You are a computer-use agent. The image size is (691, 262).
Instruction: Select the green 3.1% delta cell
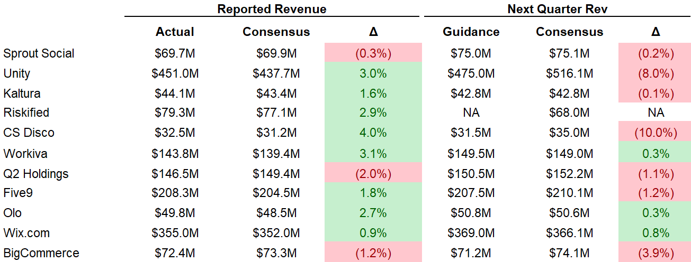point(373,153)
